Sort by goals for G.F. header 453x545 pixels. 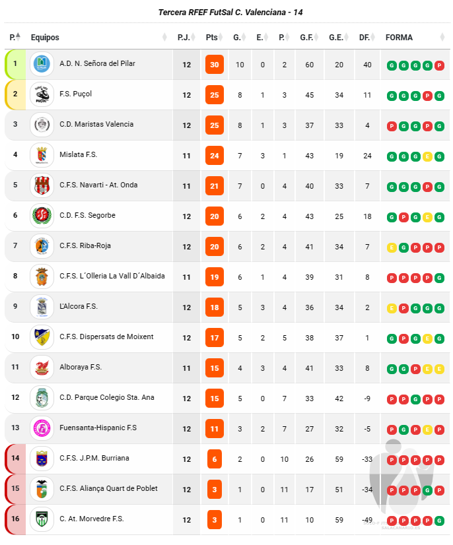click(306, 37)
